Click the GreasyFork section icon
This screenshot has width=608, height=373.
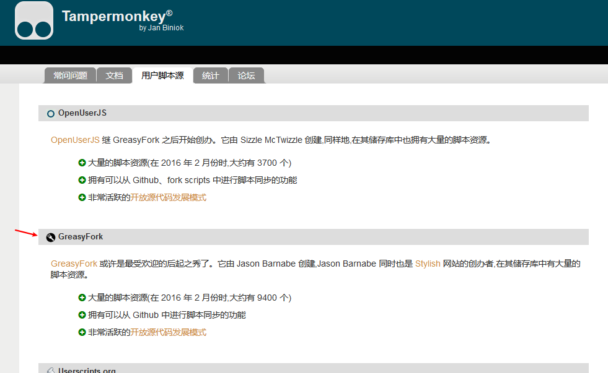click(51, 237)
